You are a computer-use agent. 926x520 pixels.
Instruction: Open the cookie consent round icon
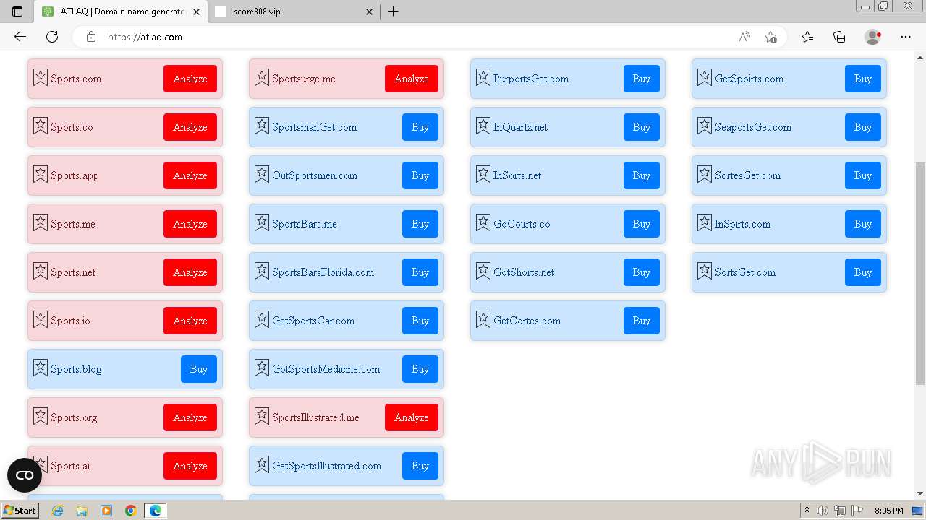(25, 475)
